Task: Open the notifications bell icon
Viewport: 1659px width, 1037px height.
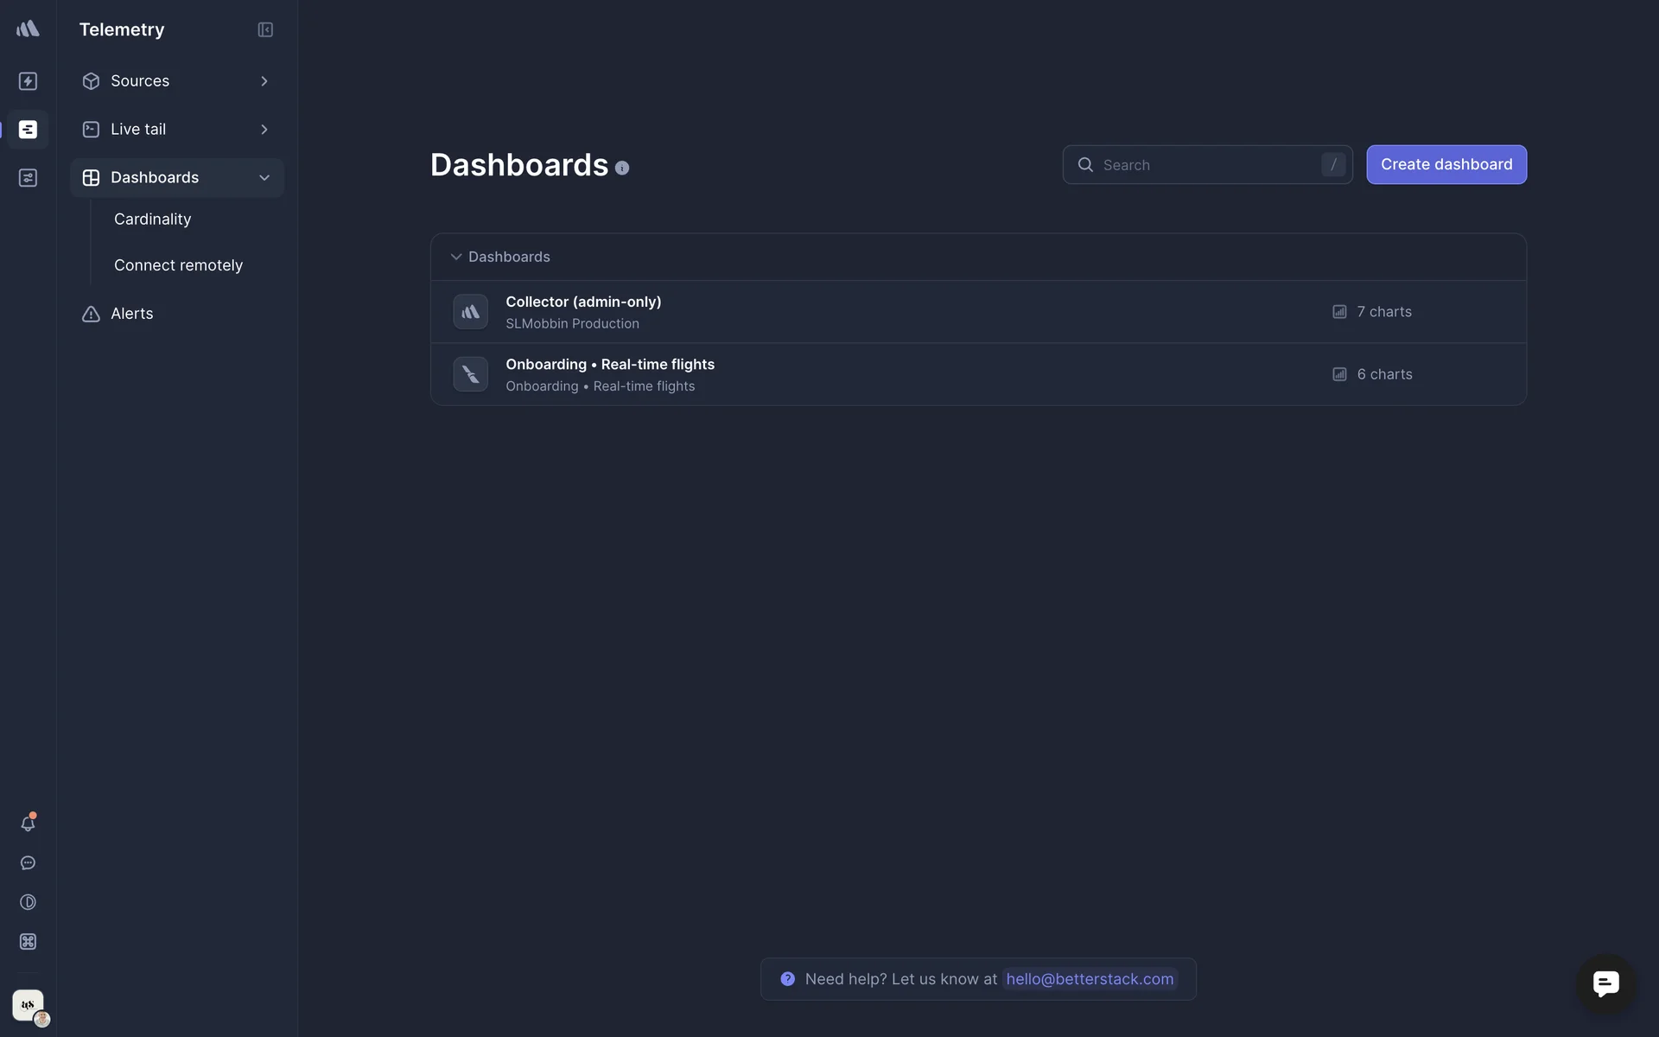Action: tap(28, 824)
